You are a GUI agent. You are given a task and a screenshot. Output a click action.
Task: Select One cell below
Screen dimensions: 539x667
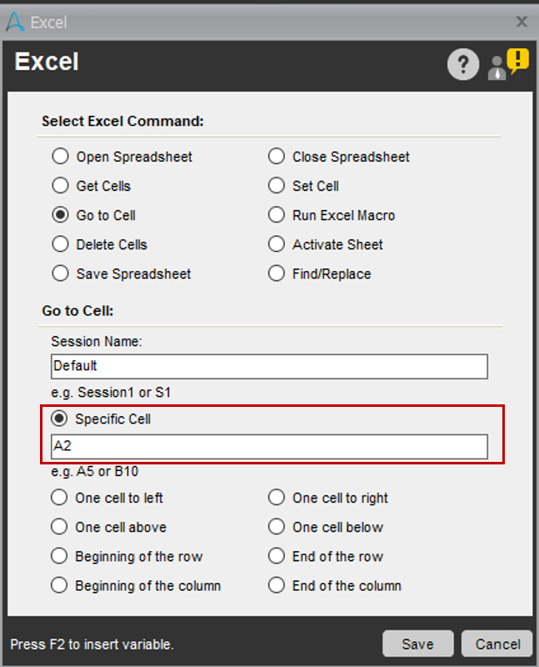click(x=276, y=527)
